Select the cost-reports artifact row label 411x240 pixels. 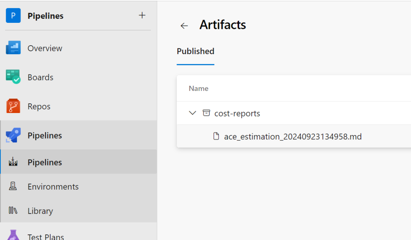[x=237, y=113]
